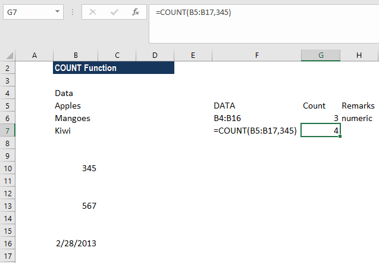Click the Cancel (X) formula icon
The width and height of the screenshot is (379, 263).
pos(93,12)
